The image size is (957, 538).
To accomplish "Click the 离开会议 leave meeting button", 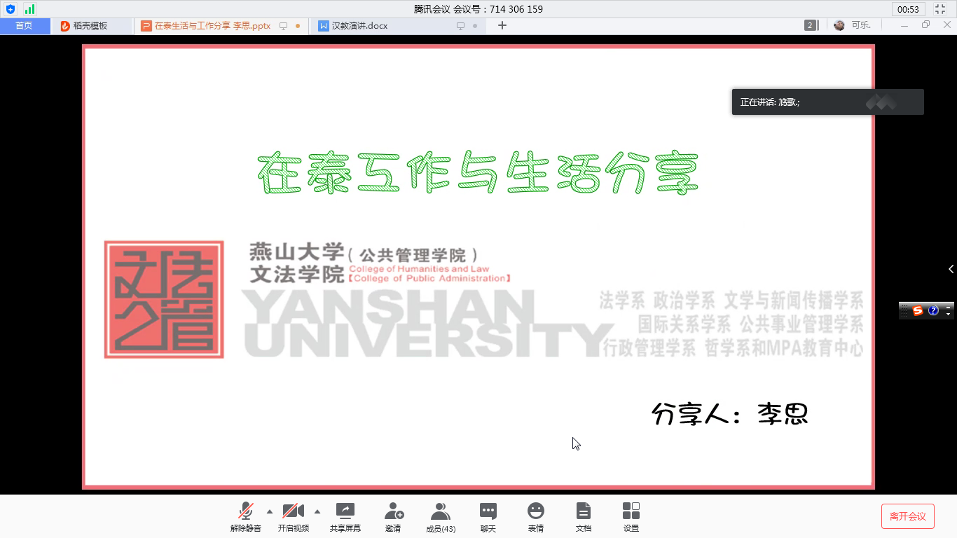I will click(x=907, y=516).
